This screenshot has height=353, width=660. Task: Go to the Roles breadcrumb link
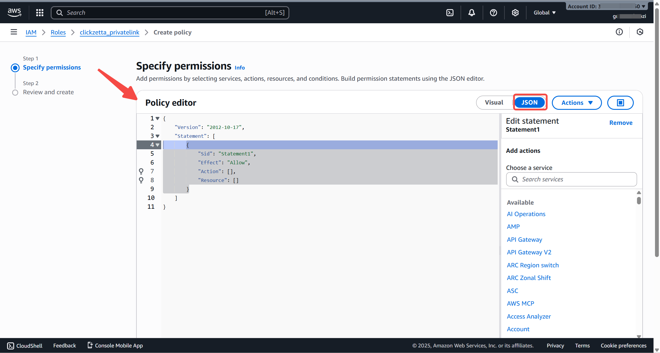58,32
